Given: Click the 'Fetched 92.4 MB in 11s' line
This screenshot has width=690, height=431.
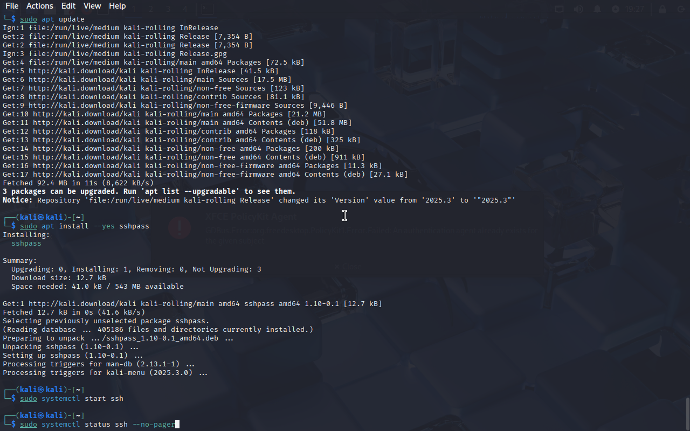Looking at the screenshot, I should coord(78,183).
